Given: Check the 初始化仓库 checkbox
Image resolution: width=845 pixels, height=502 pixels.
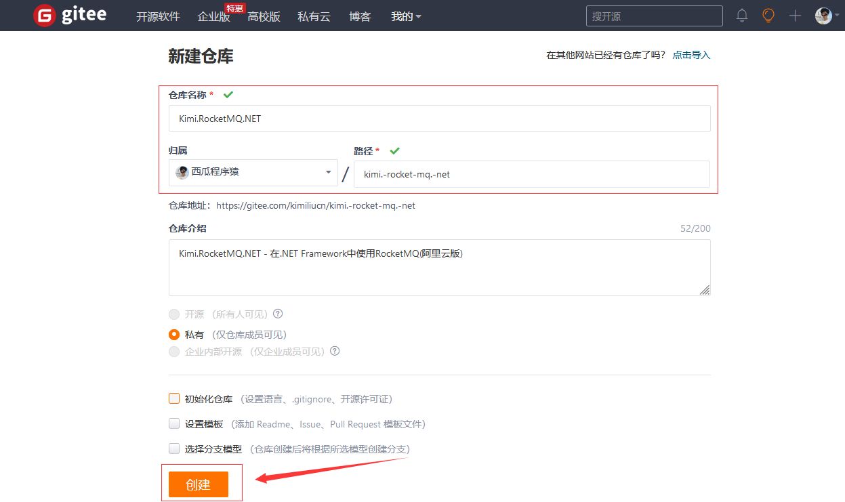Looking at the screenshot, I should pos(174,398).
